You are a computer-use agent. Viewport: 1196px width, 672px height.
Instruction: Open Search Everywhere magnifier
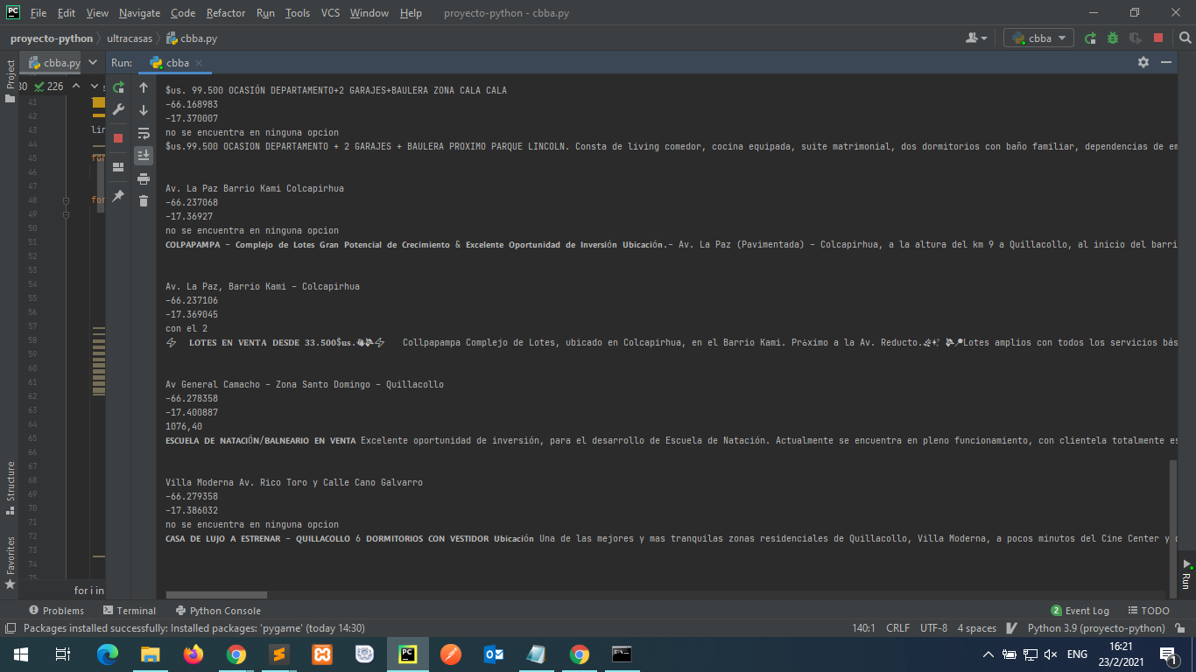pyautogui.click(x=1185, y=38)
